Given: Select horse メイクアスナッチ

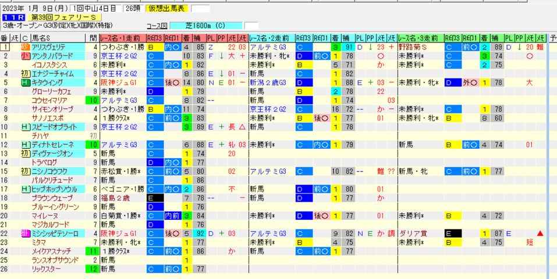Looking at the screenshot, I should pos(58,251).
